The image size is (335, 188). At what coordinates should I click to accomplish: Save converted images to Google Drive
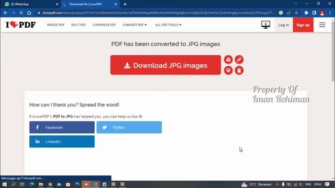pos(228,60)
